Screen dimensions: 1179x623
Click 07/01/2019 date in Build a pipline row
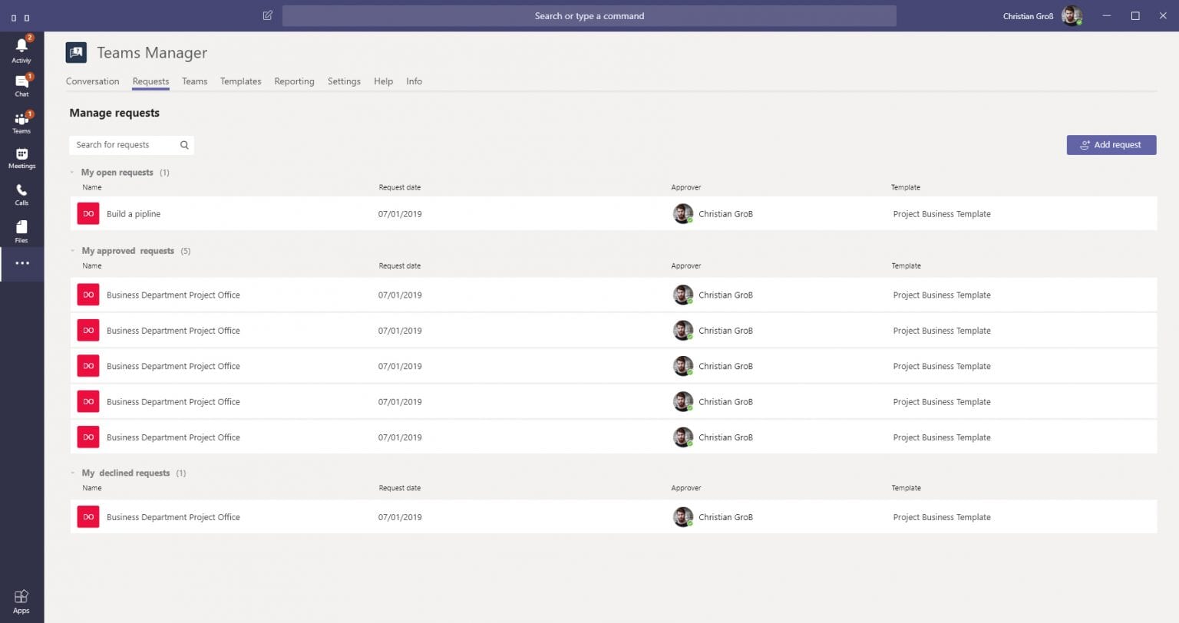399,214
